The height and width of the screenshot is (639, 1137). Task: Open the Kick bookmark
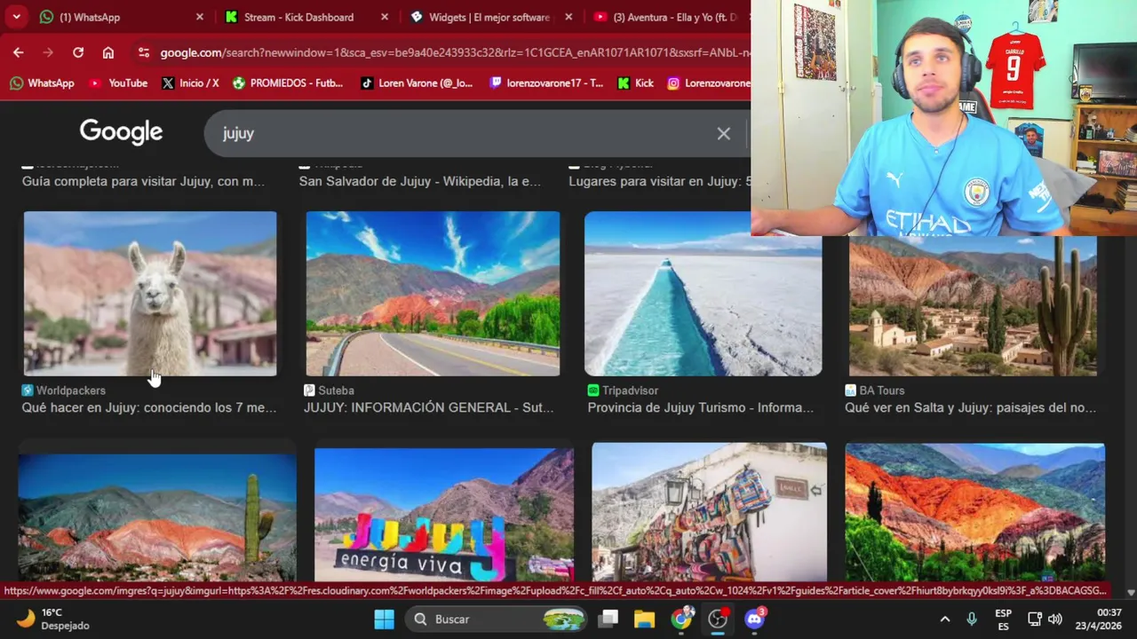[635, 83]
